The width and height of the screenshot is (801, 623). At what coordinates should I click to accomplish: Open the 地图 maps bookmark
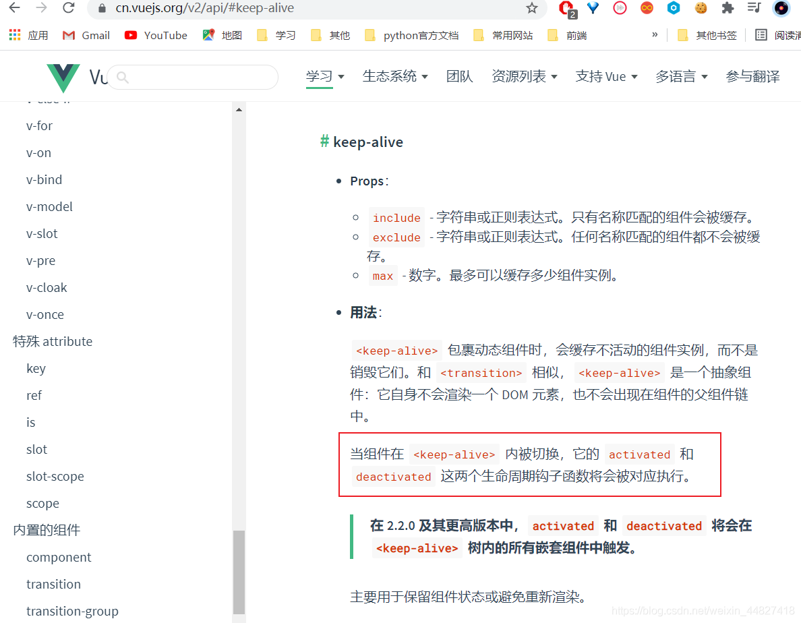tap(222, 35)
